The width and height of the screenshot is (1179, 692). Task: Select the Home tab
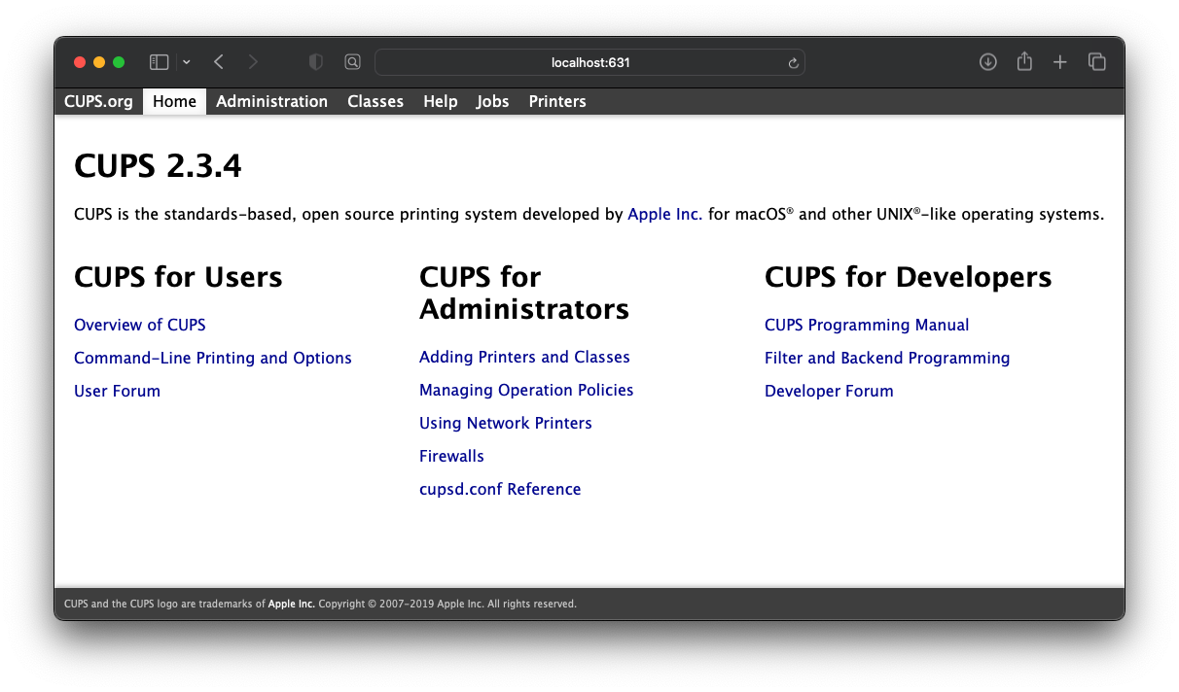point(174,101)
